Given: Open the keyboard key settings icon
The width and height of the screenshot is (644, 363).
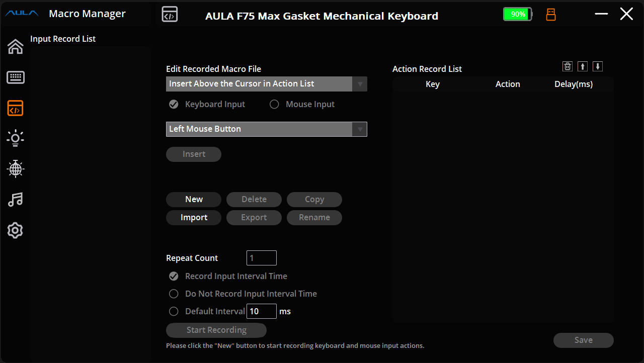Looking at the screenshot, I should click(x=15, y=77).
